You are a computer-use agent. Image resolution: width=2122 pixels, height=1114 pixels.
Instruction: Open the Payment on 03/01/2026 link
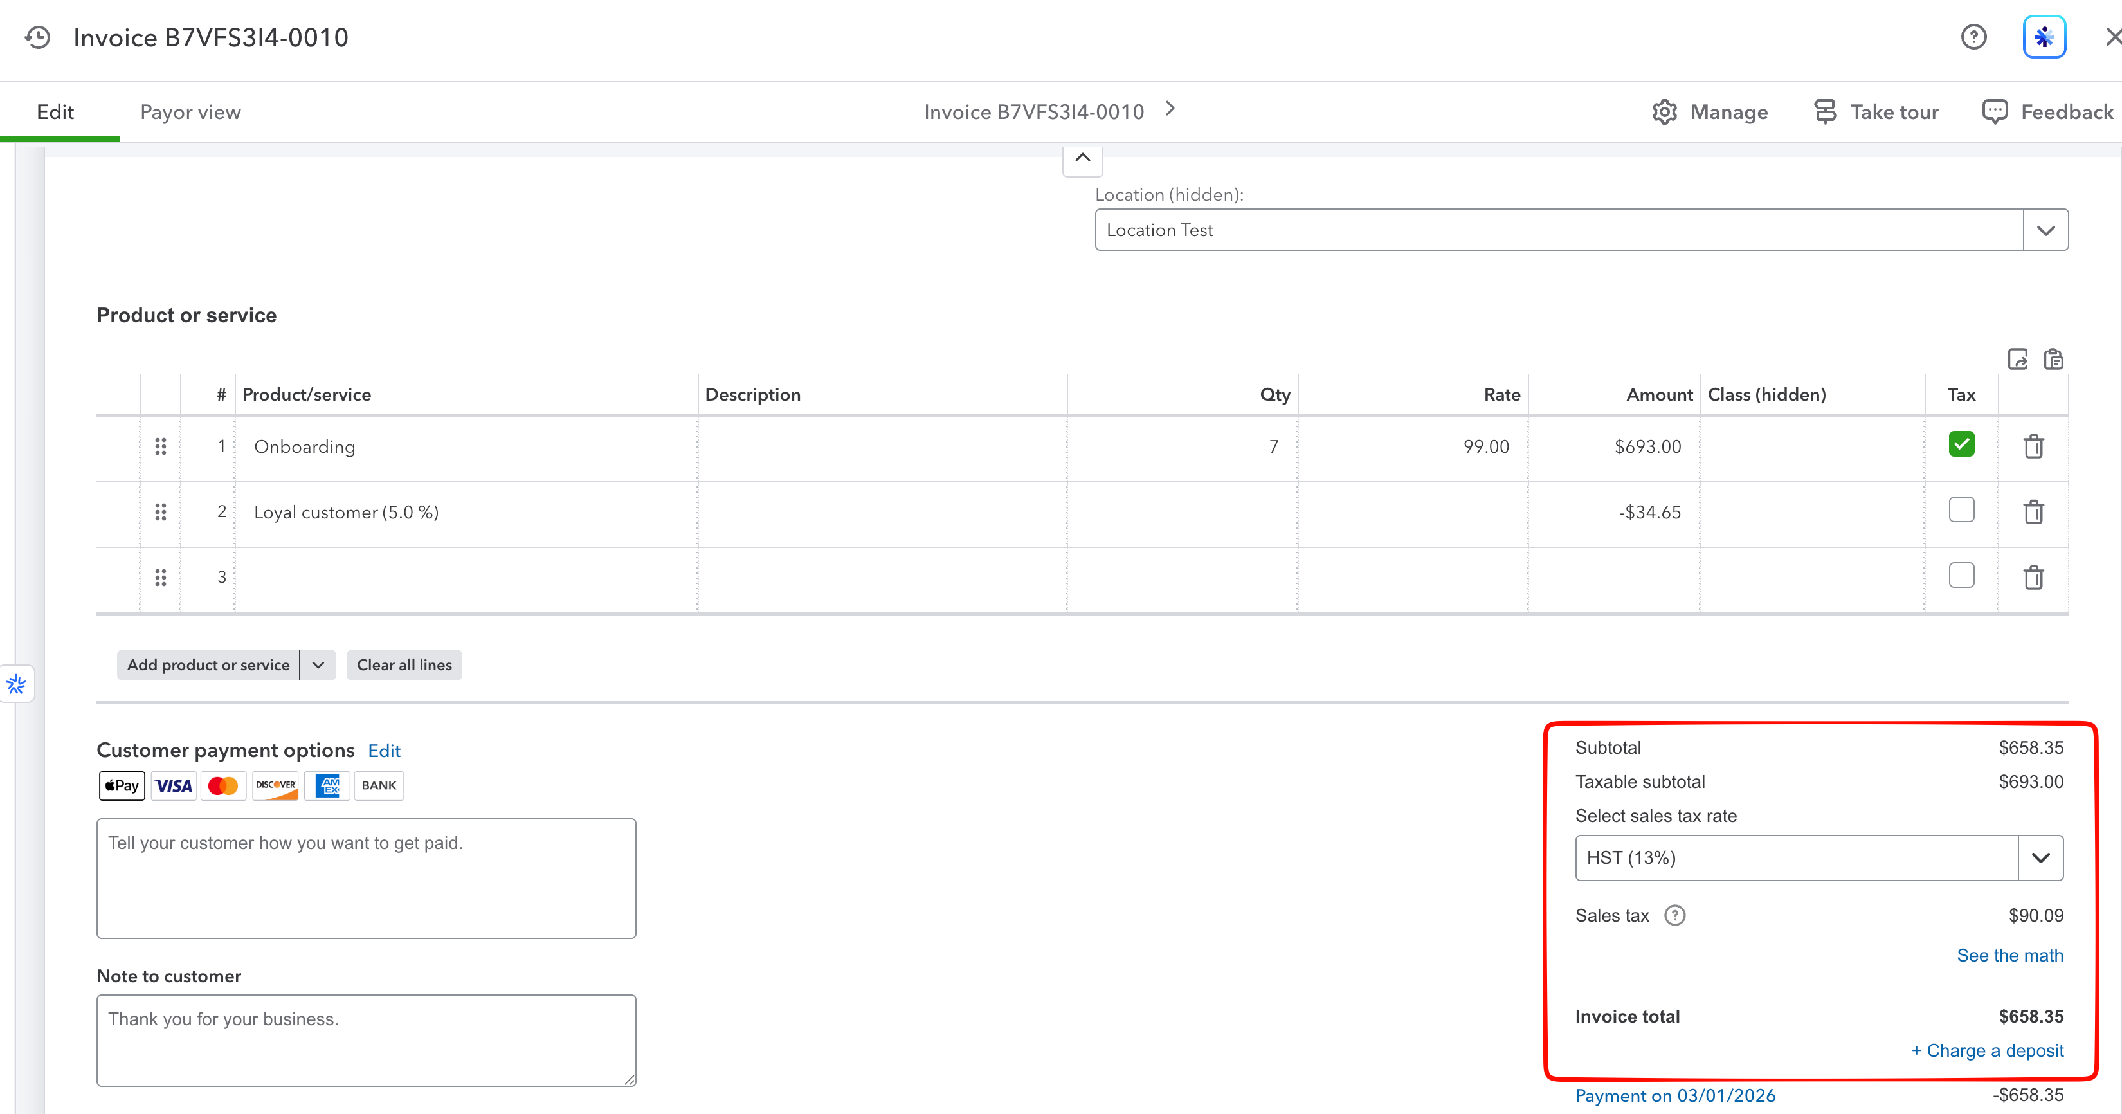(1674, 1096)
